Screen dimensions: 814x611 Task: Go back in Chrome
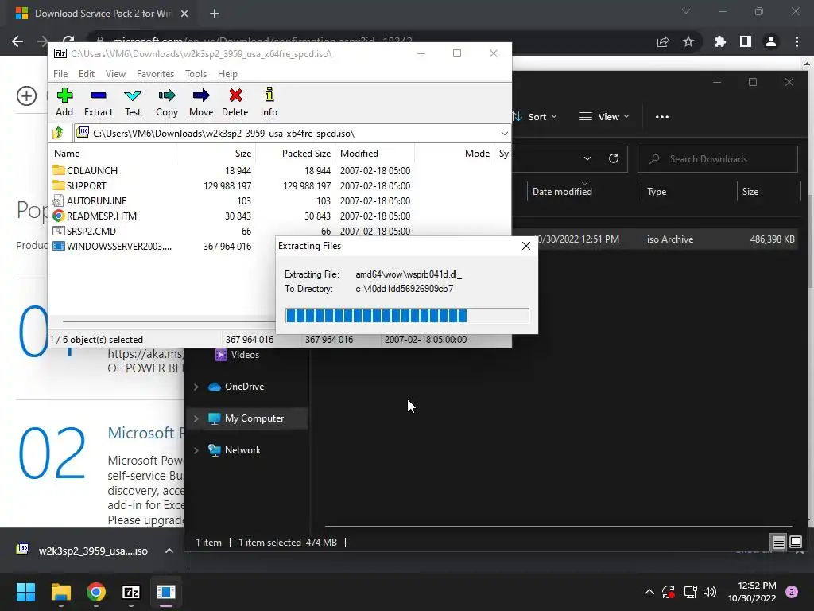click(x=17, y=41)
